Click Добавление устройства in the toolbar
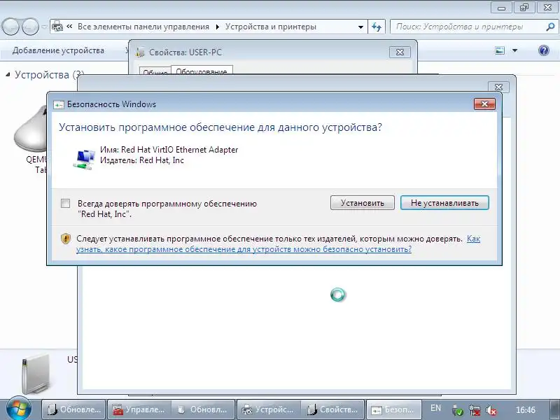Viewport: 560px width, 420px height. (58, 50)
